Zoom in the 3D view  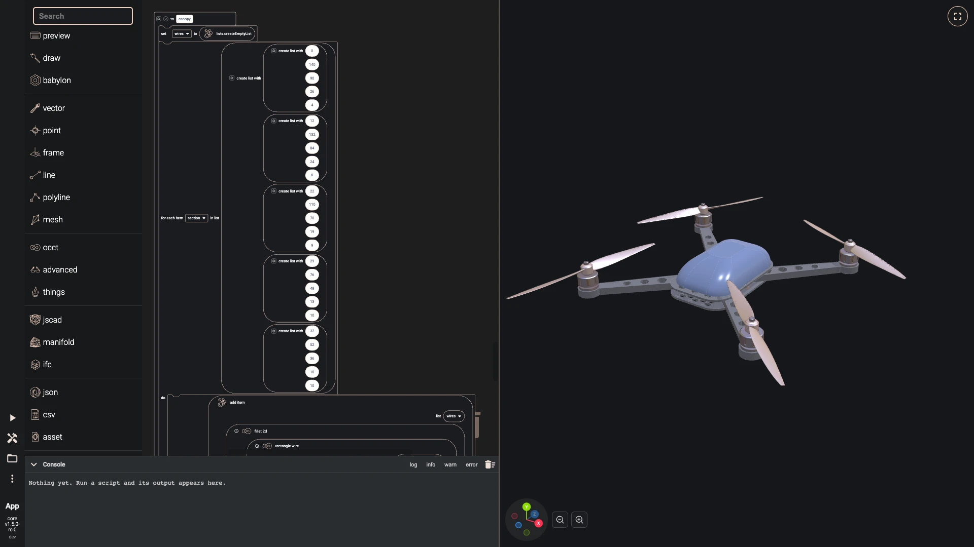(x=579, y=520)
